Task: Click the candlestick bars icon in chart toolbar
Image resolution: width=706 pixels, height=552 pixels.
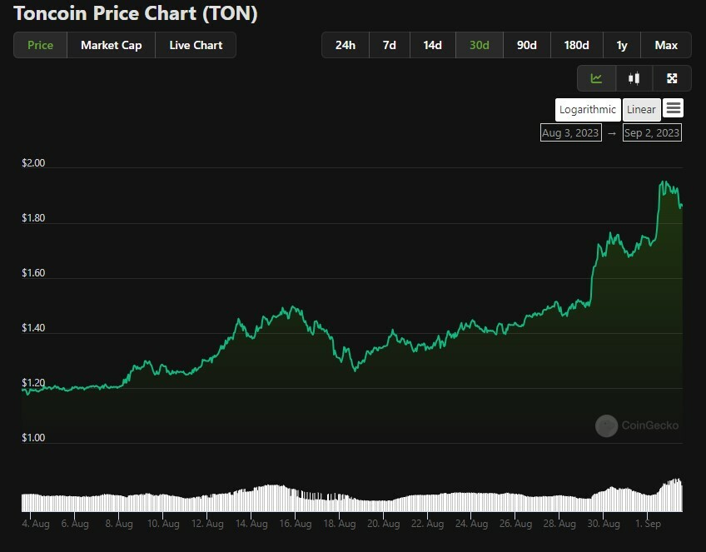Action: coord(633,78)
